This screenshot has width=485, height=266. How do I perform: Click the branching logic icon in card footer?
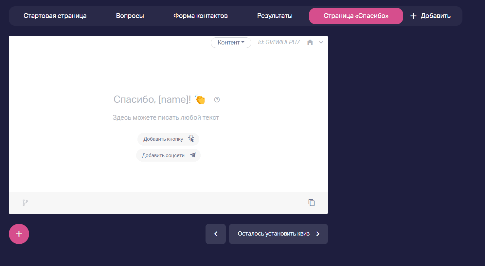click(x=25, y=203)
